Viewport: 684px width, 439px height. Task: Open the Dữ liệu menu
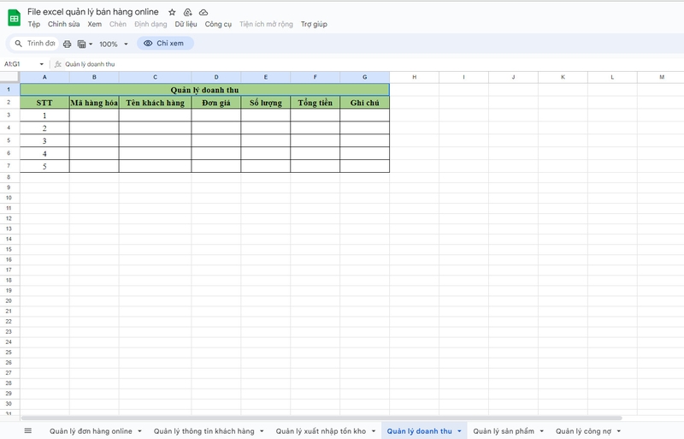(186, 24)
